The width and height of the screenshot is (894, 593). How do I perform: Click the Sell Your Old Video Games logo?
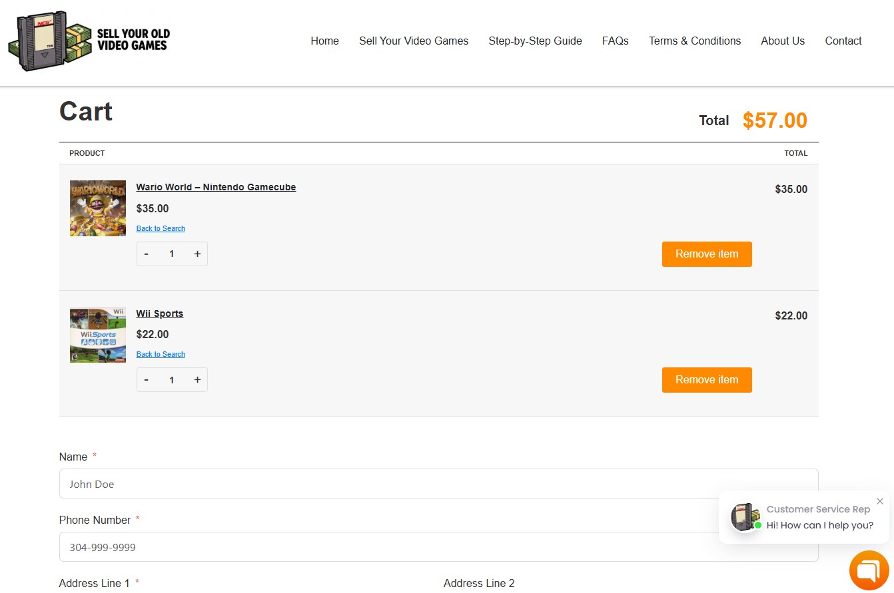coord(89,41)
